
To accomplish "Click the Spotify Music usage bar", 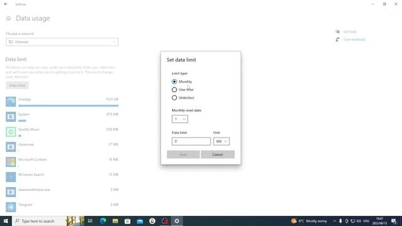I will coord(19,136).
